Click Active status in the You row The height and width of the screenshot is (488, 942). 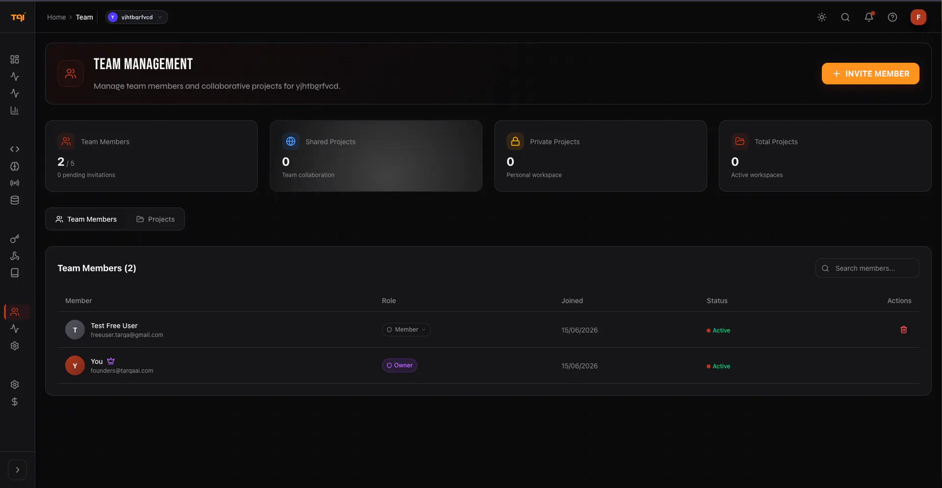pyautogui.click(x=718, y=366)
